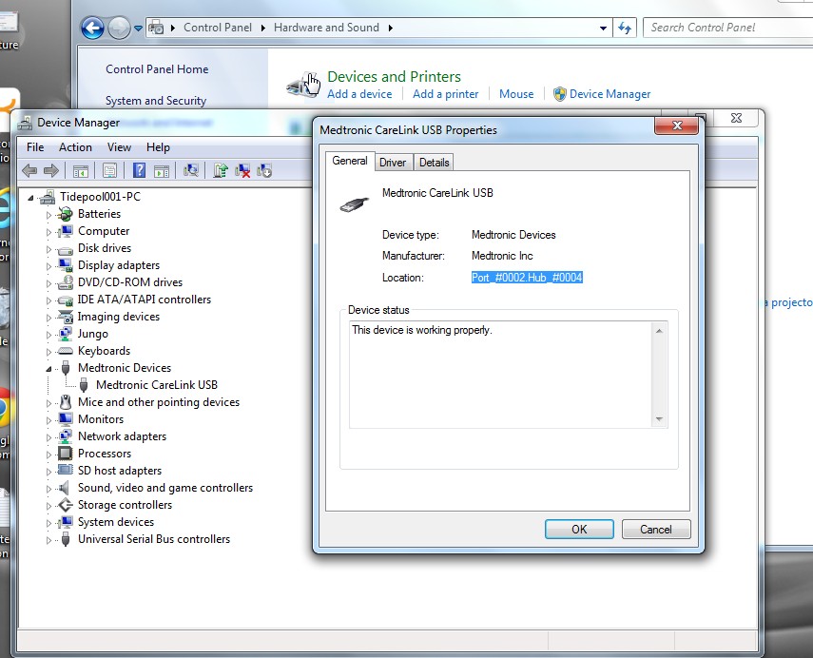Switch to the Driver tab
The height and width of the screenshot is (658, 813).
point(393,163)
